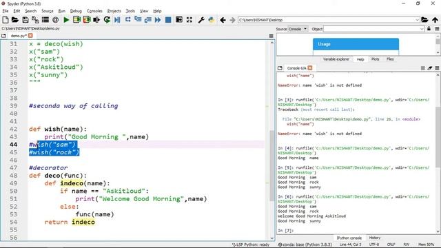Open file using the folder toolbar icon

(x=15, y=20)
